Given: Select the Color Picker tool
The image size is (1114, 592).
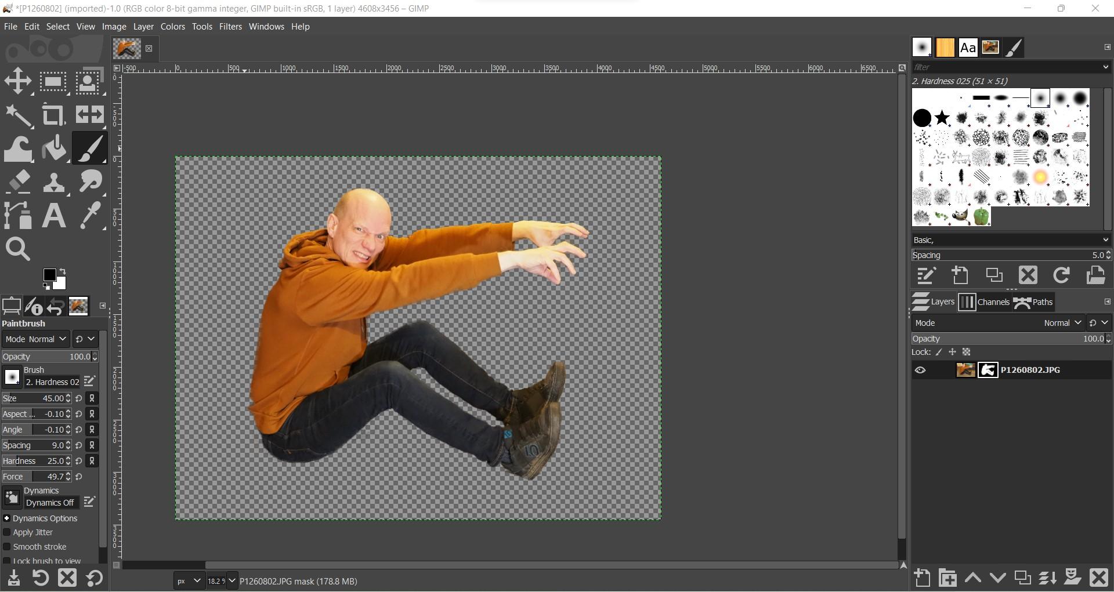Looking at the screenshot, I should click(90, 215).
